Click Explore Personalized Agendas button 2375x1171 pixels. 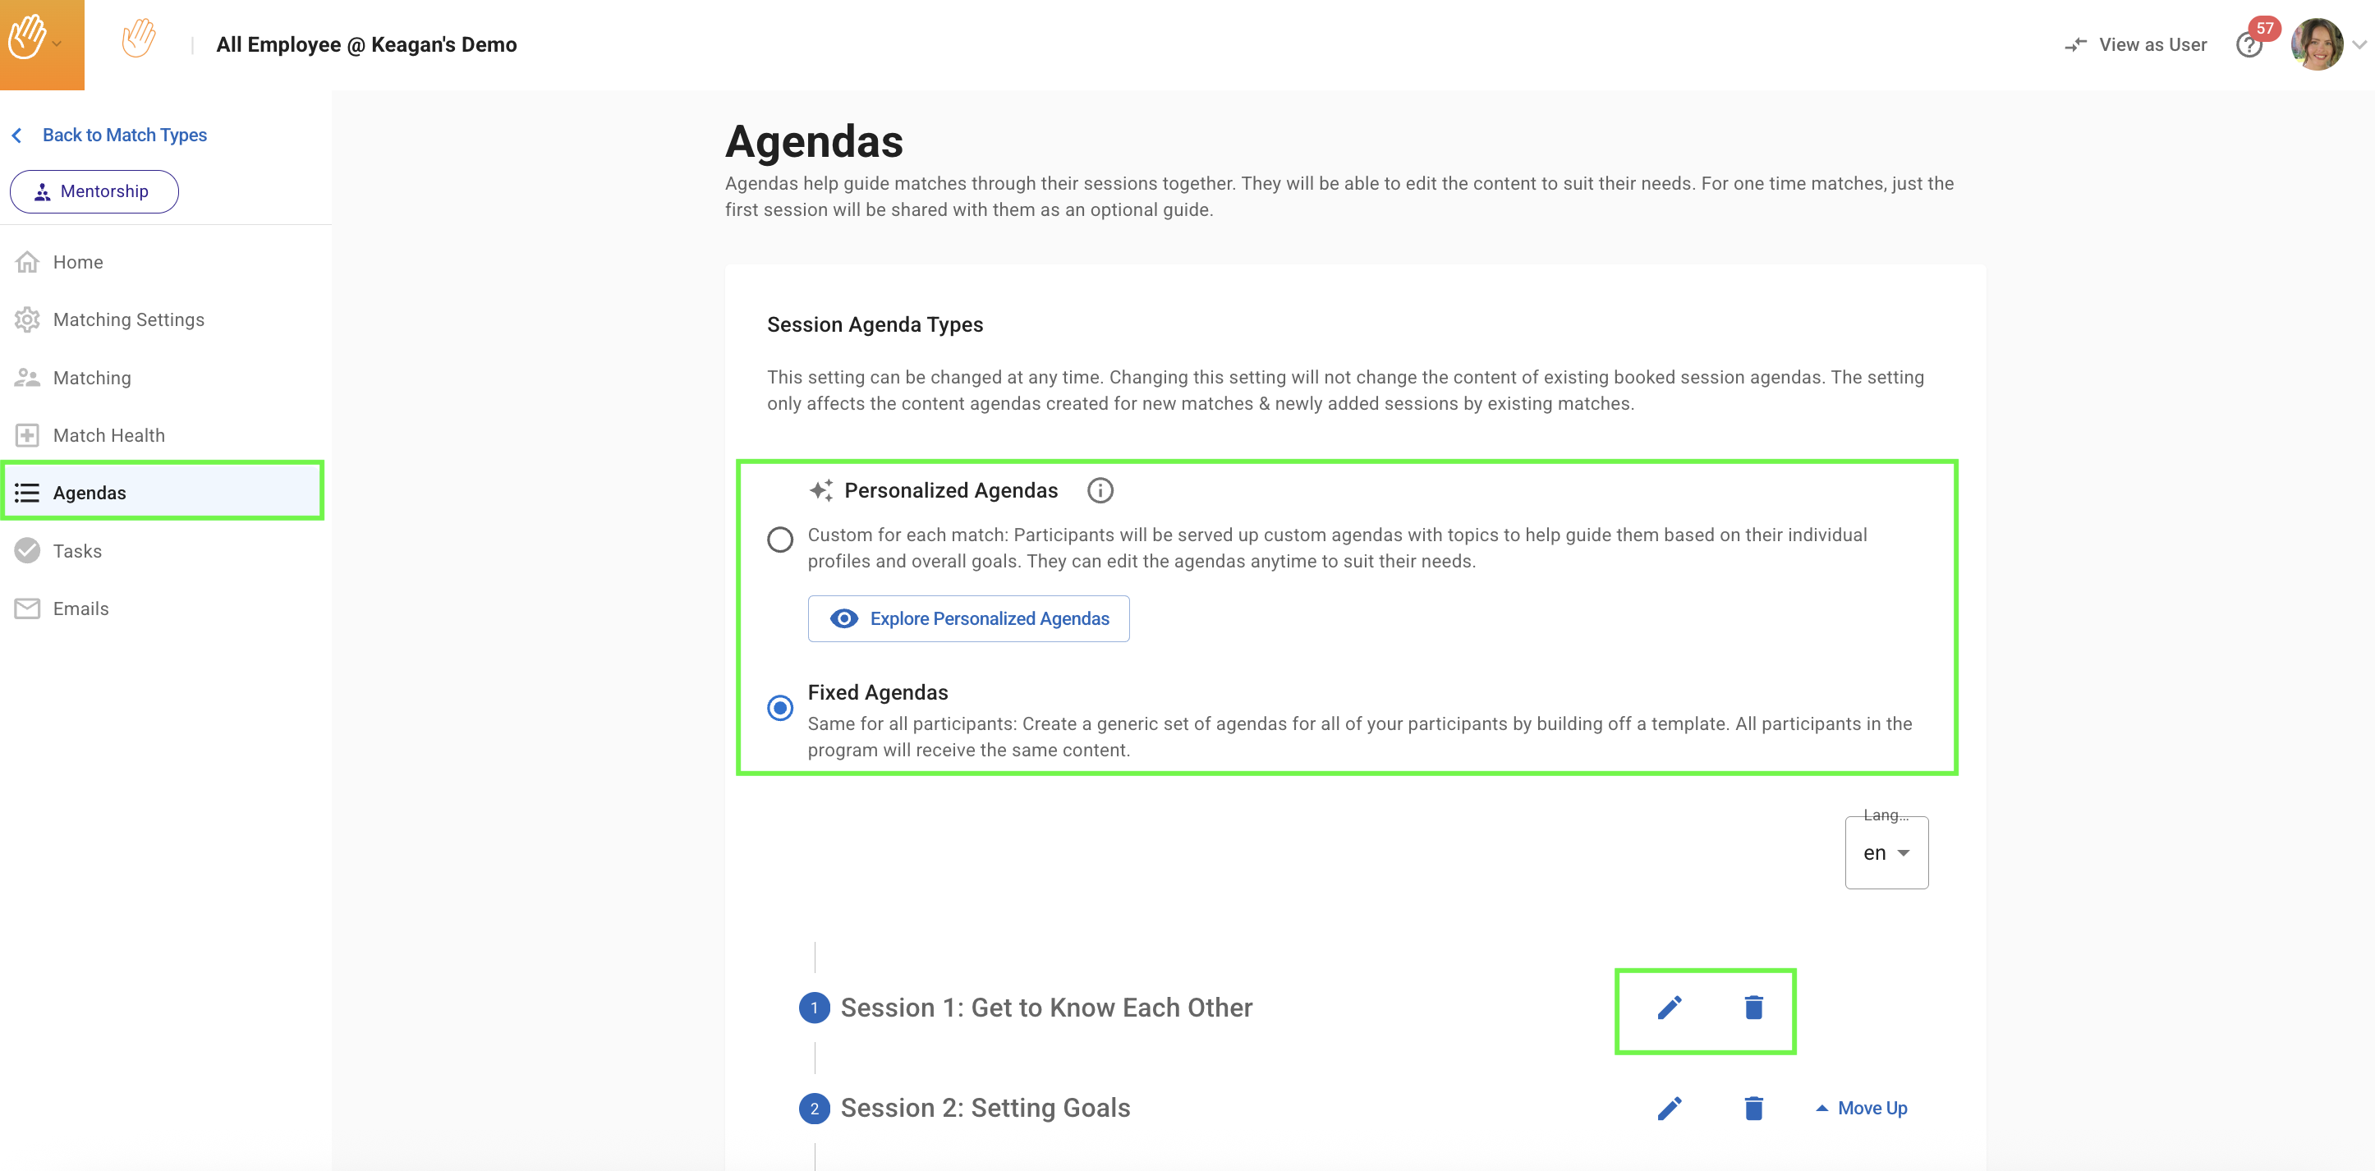click(968, 618)
